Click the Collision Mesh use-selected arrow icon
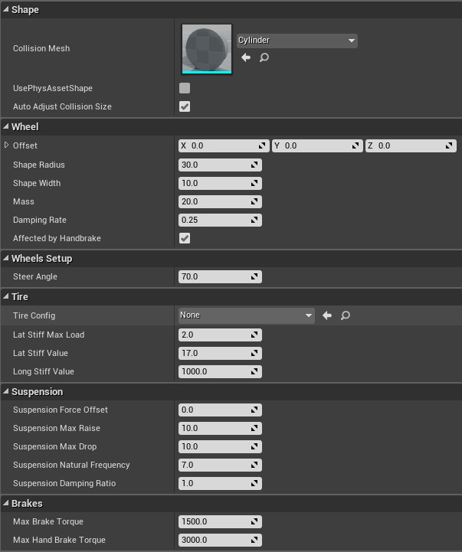The width and height of the screenshot is (462, 552). 246,57
